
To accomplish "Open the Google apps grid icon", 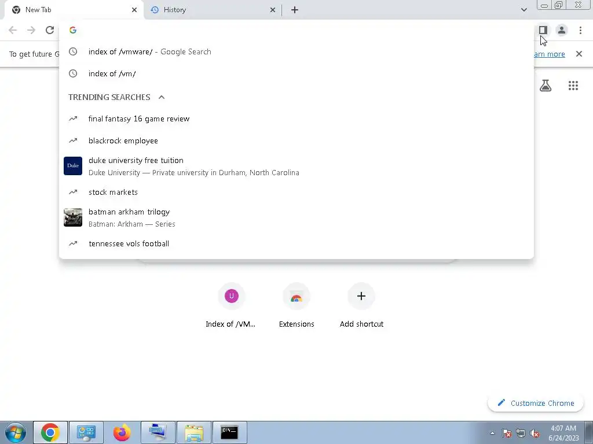I will point(573,86).
